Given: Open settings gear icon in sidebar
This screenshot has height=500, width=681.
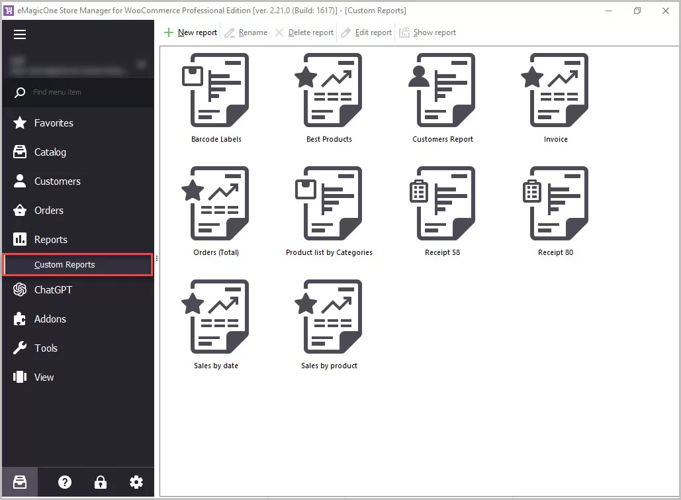Looking at the screenshot, I should (136, 482).
